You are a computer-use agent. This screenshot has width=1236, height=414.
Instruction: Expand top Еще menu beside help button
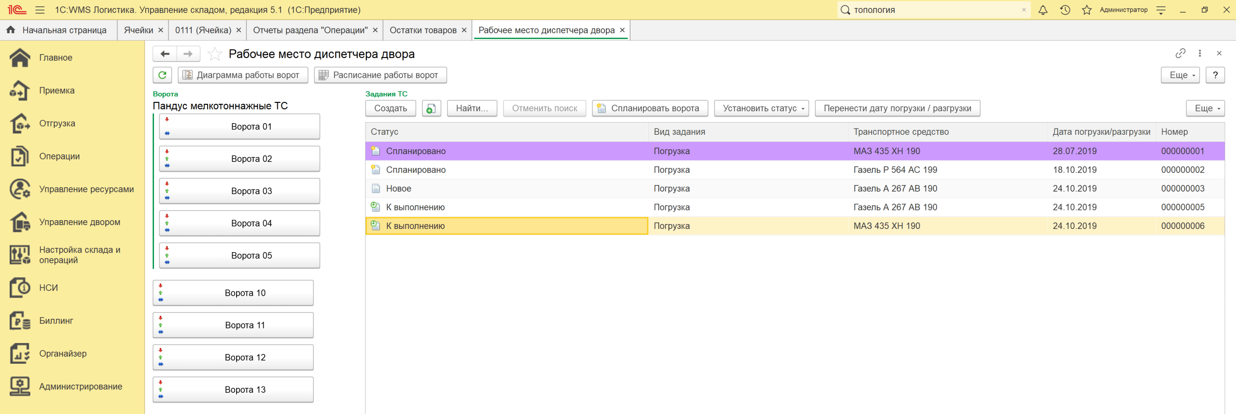(1180, 75)
